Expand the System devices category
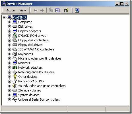The height and width of the screenshot is (114, 132). point(9,95)
